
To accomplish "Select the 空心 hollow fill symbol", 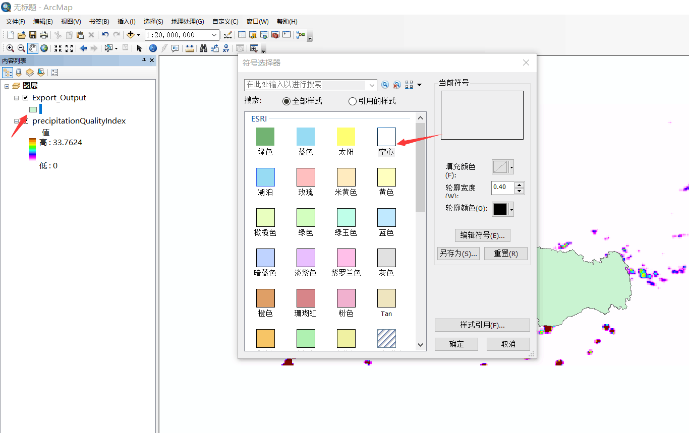I will pyautogui.click(x=386, y=136).
